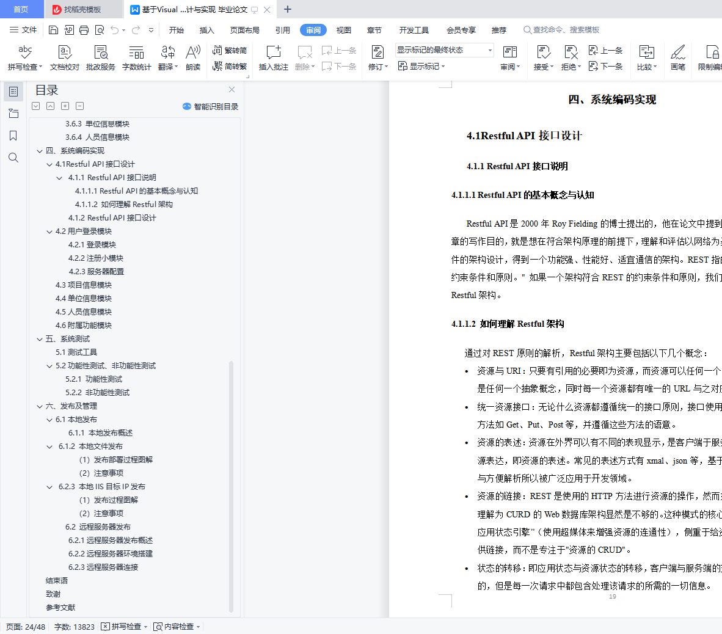Jump to 结束语 in TOC
The width and height of the screenshot is (722, 634).
[x=57, y=581]
